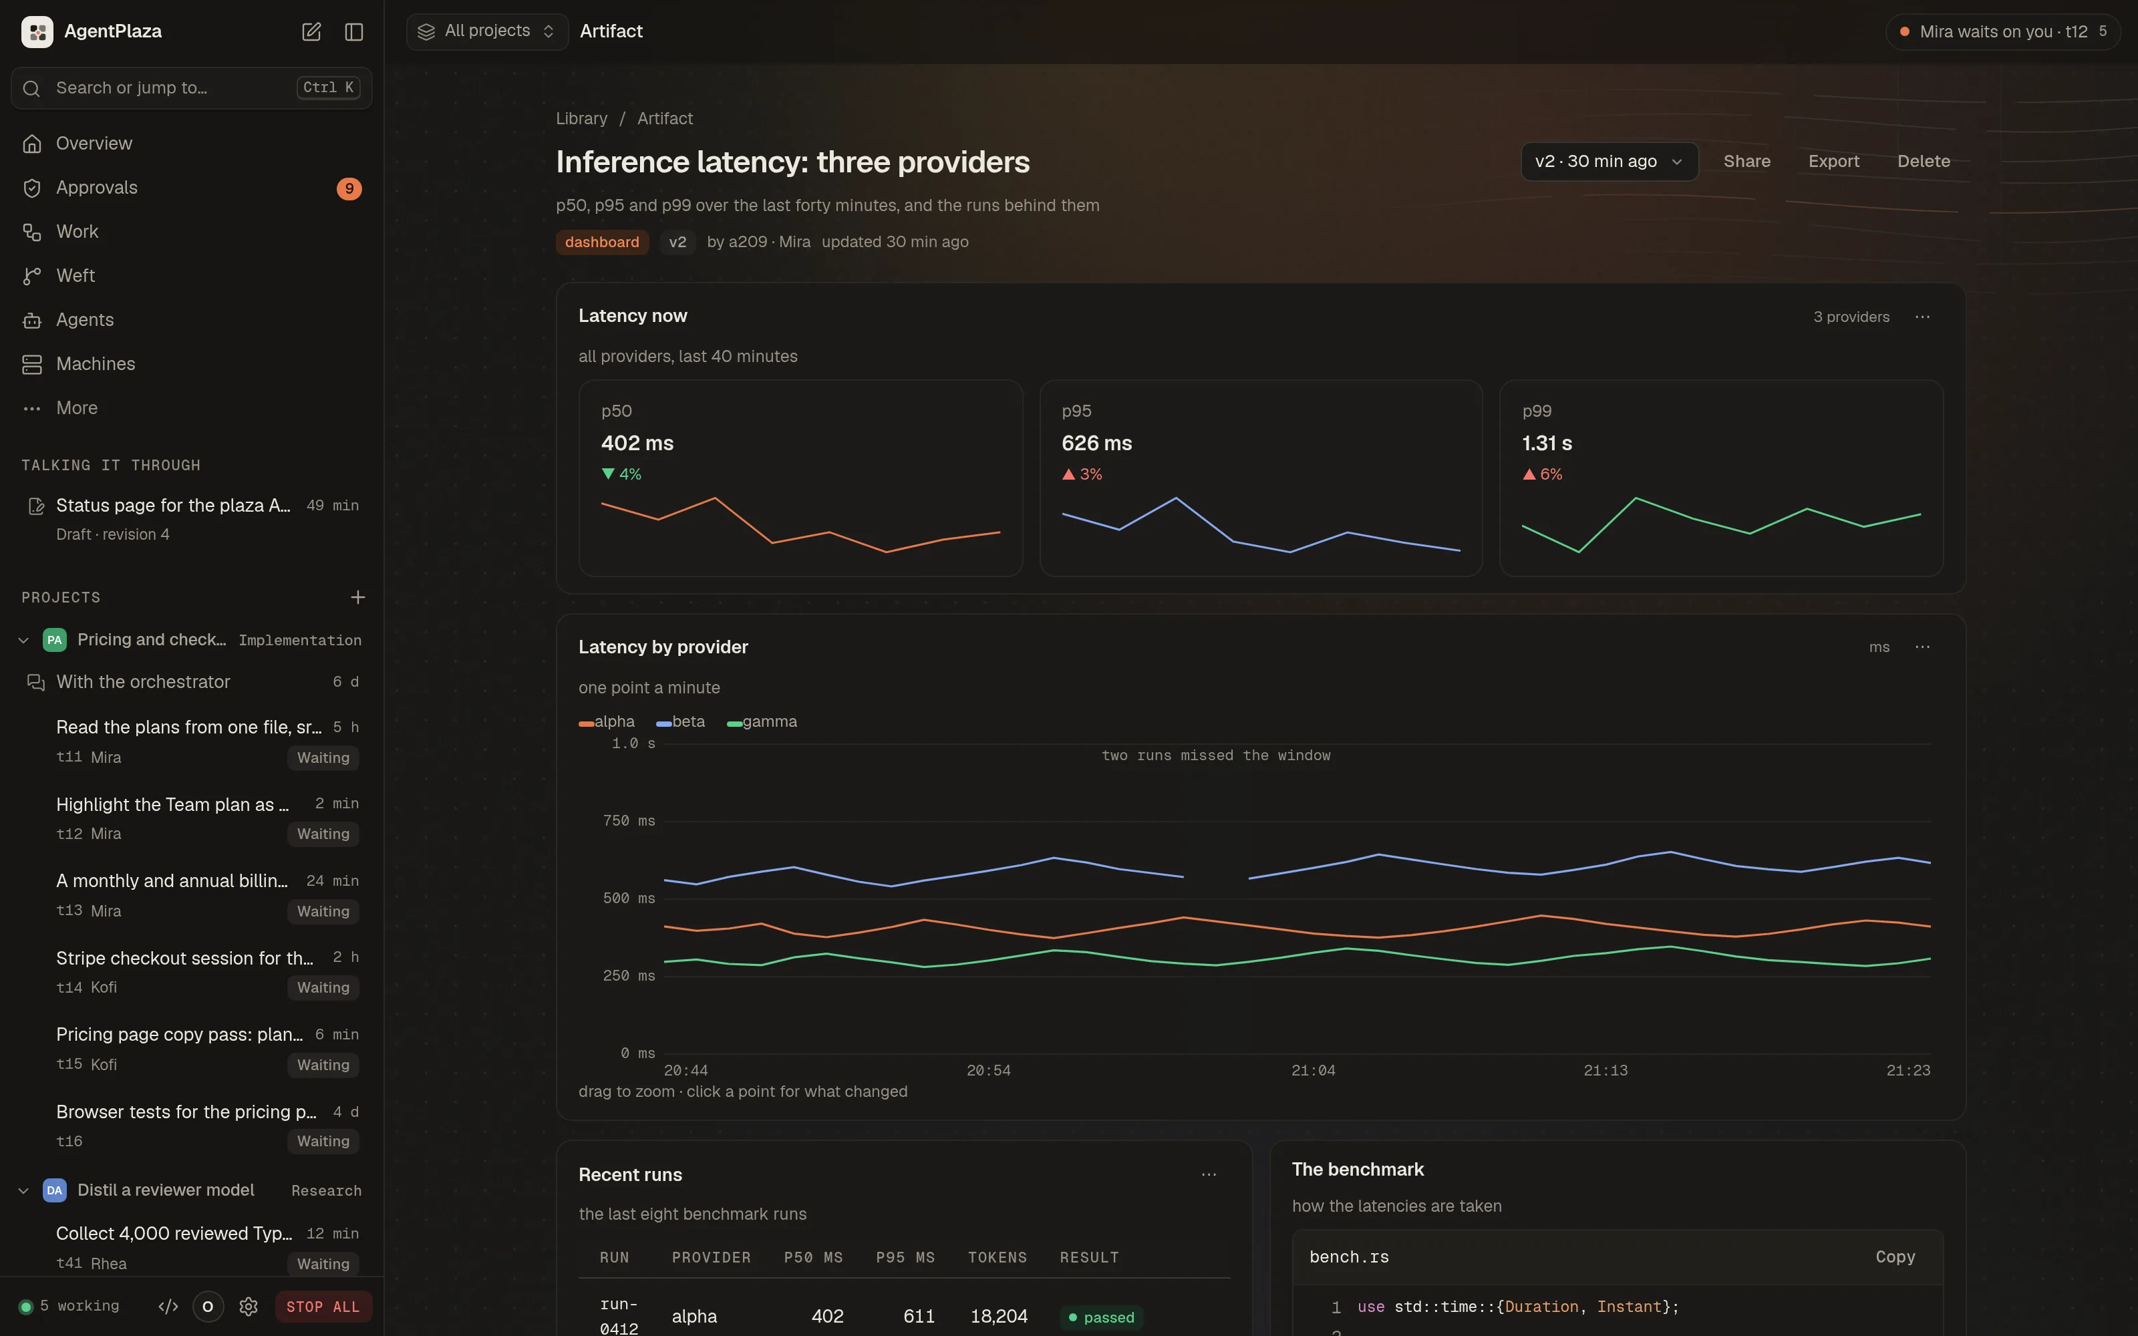The image size is (2138, 1336).
Task: Open the v2 · 30 min ago version dropdown
Action: (1609, 162)
